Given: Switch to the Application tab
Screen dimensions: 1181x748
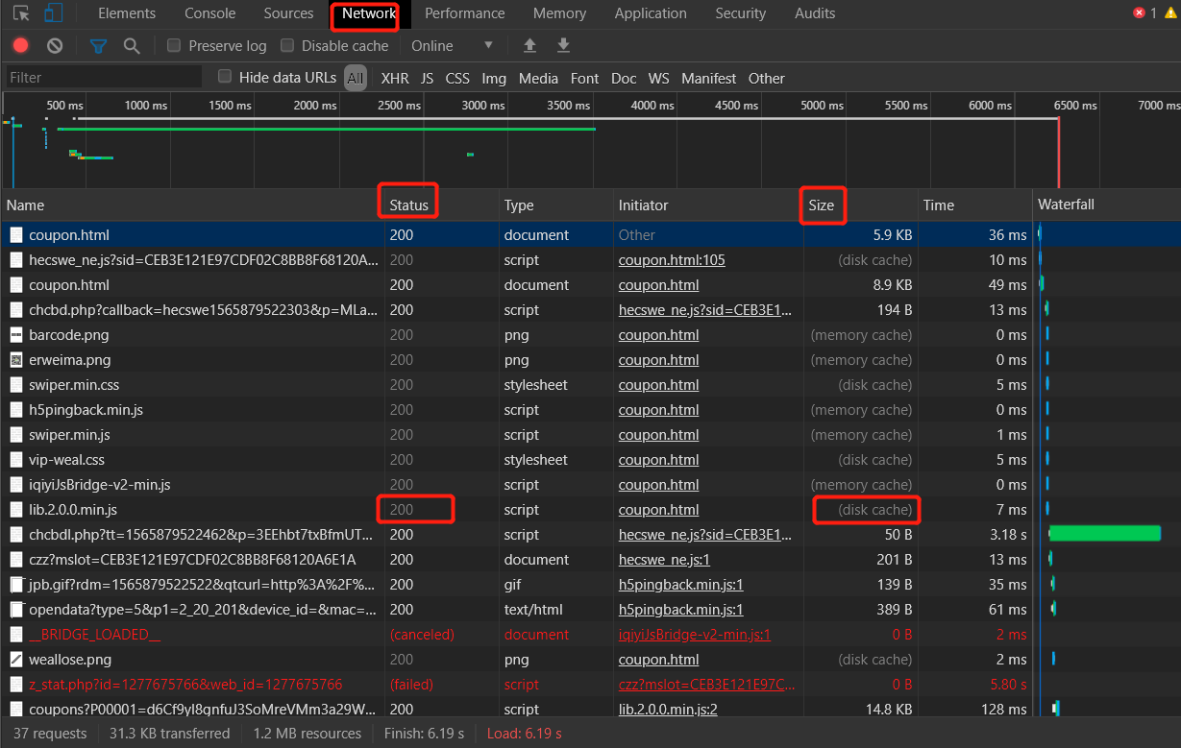Looking at the screenshot, I should pos(651,13).
